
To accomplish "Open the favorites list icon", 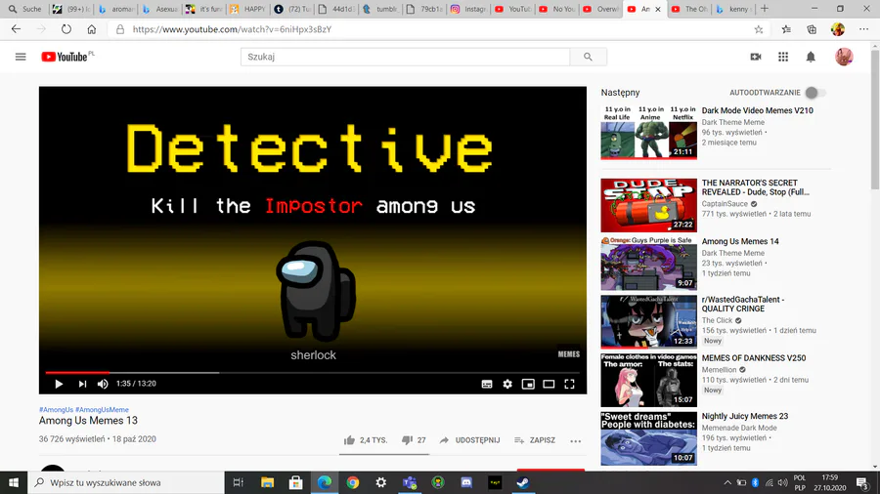I will click(x=786, y=29).
